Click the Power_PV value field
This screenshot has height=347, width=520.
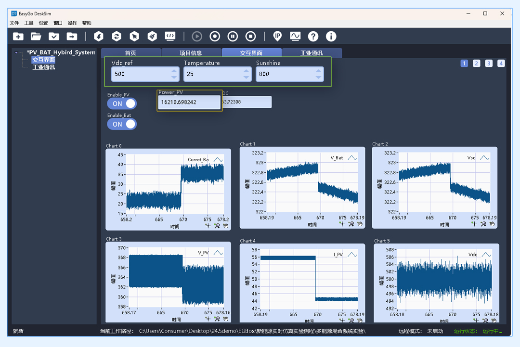click(189, 102)
